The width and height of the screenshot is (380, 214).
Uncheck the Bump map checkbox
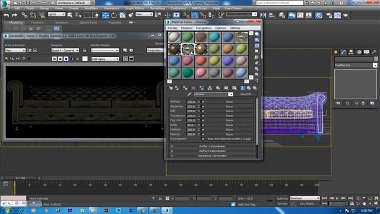pos(203,125)
